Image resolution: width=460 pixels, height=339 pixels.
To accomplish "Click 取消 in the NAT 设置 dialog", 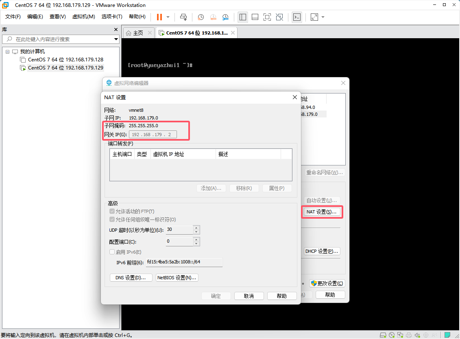I will tap(249, 296).
